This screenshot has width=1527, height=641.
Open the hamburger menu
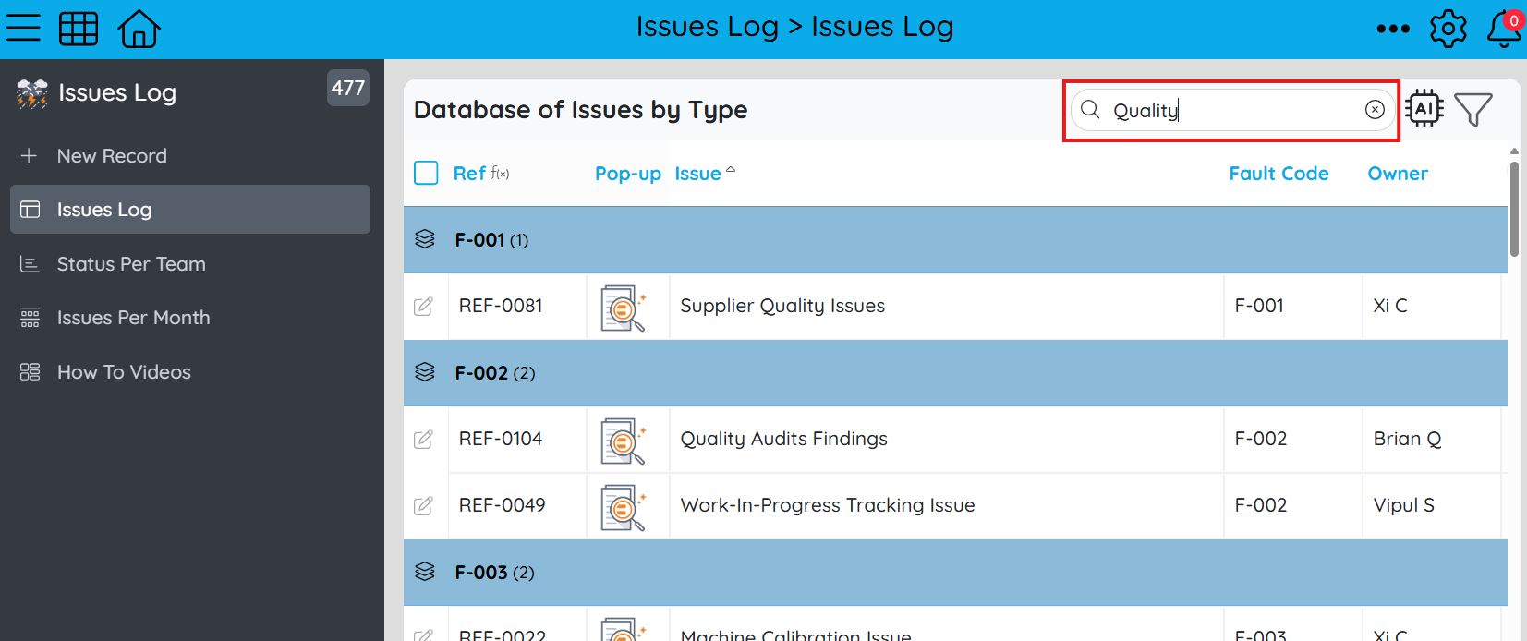(24, 28)
